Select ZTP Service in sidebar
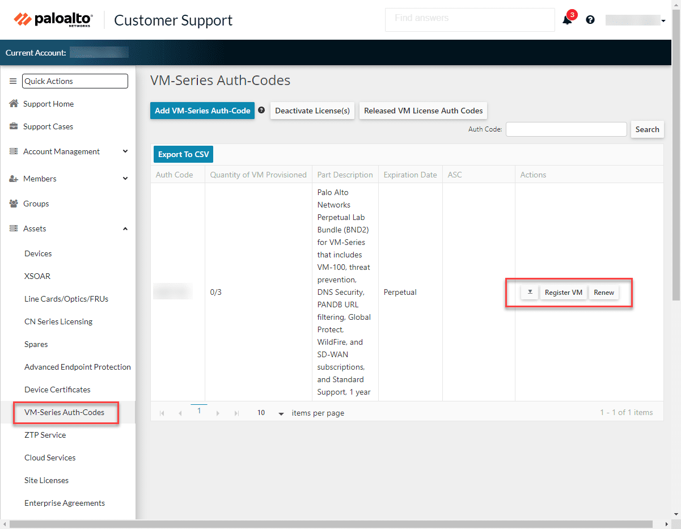This screenshot has width=681, height=529. tap(45, 435)
